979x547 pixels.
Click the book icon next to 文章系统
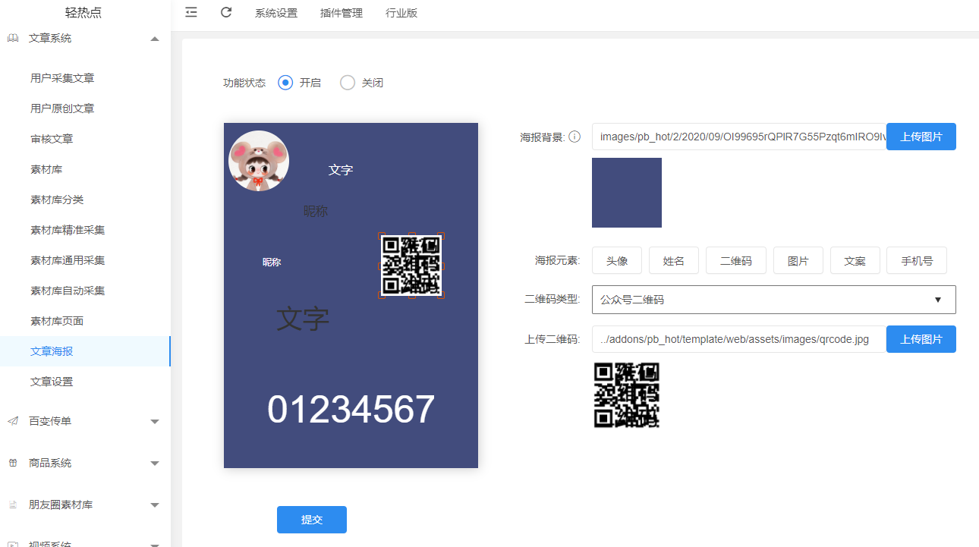pyautogui.click(x=13, y=38)
